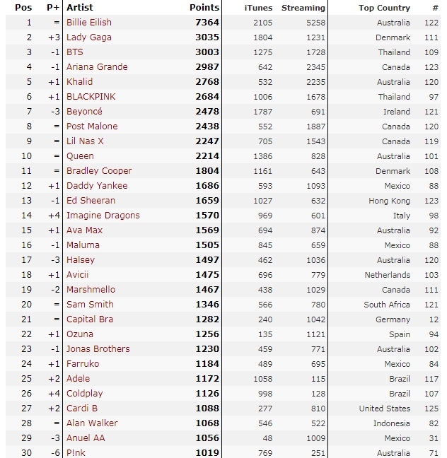447x458 pixels.
Task: Open the Billie Eilish artist link
Action: [x=89, y=23]
